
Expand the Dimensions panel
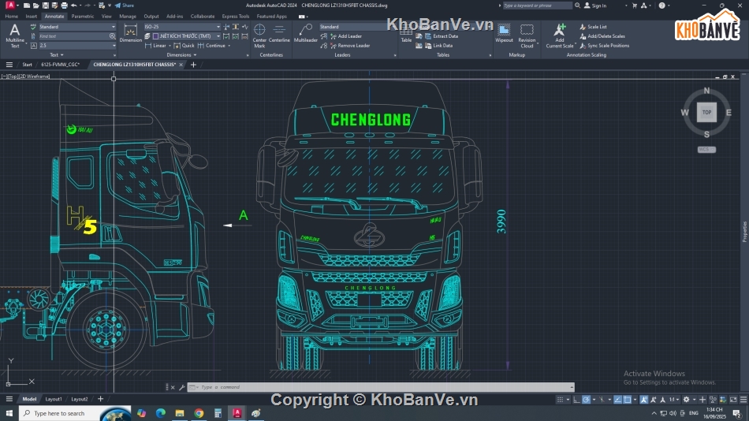click(x=181, y=55)
